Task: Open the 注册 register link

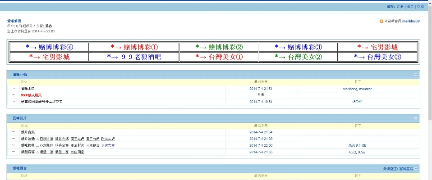Action: pyautogui.click(x=400, y=7)
